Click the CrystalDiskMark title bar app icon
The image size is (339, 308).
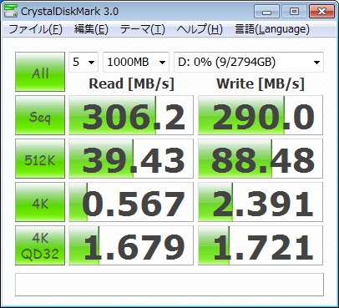coord(11,11)
